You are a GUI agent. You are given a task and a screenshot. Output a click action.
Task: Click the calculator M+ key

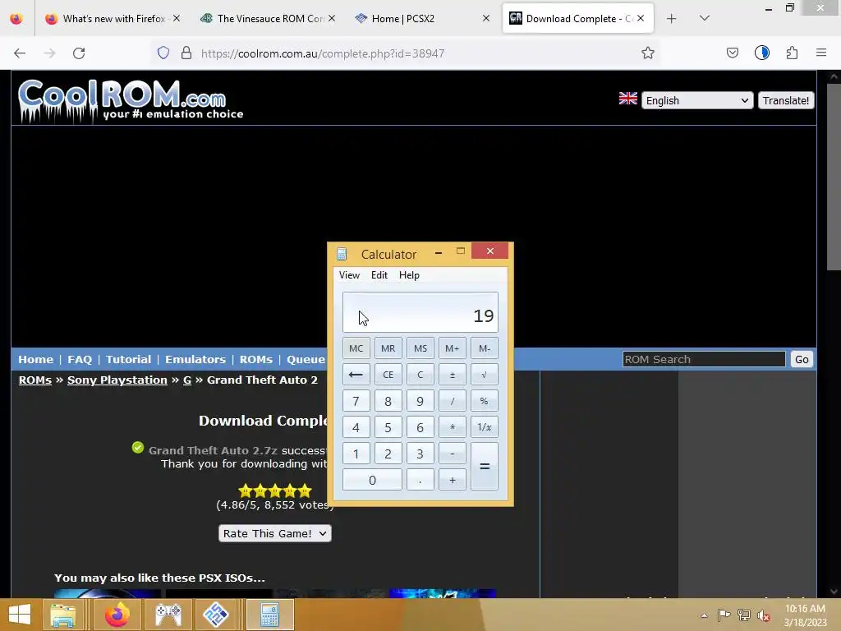[x=453, y=348]
